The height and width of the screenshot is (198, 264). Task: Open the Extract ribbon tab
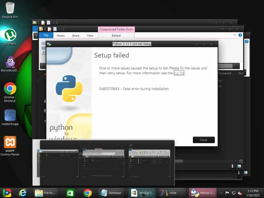pos(116,36)
